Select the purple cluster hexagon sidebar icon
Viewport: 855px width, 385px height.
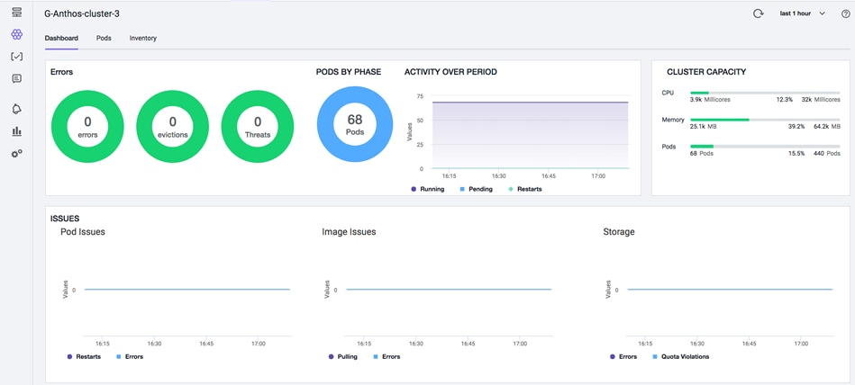point(17,35)
